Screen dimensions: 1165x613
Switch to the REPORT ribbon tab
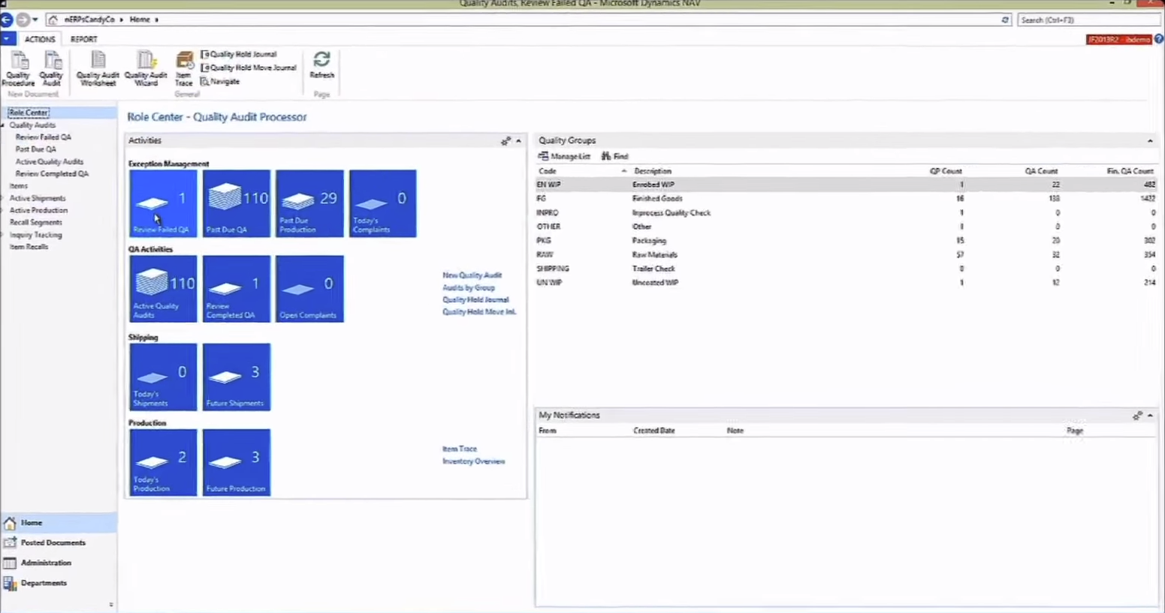coord(83,39)
